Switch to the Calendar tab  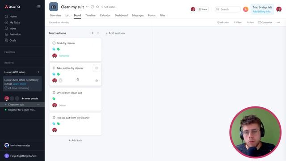(105, 15)
